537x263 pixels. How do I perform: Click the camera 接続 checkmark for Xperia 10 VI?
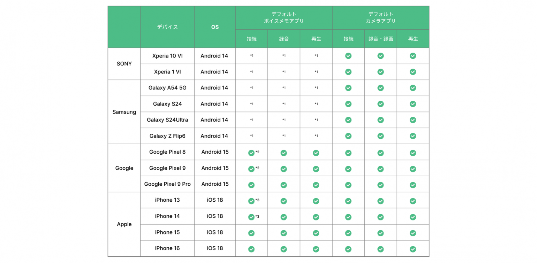[x=348, y=56]
